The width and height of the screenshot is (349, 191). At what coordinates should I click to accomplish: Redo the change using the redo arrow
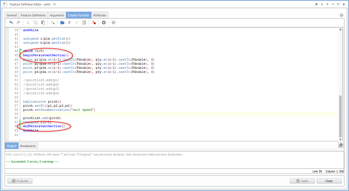tap(18, 22)
